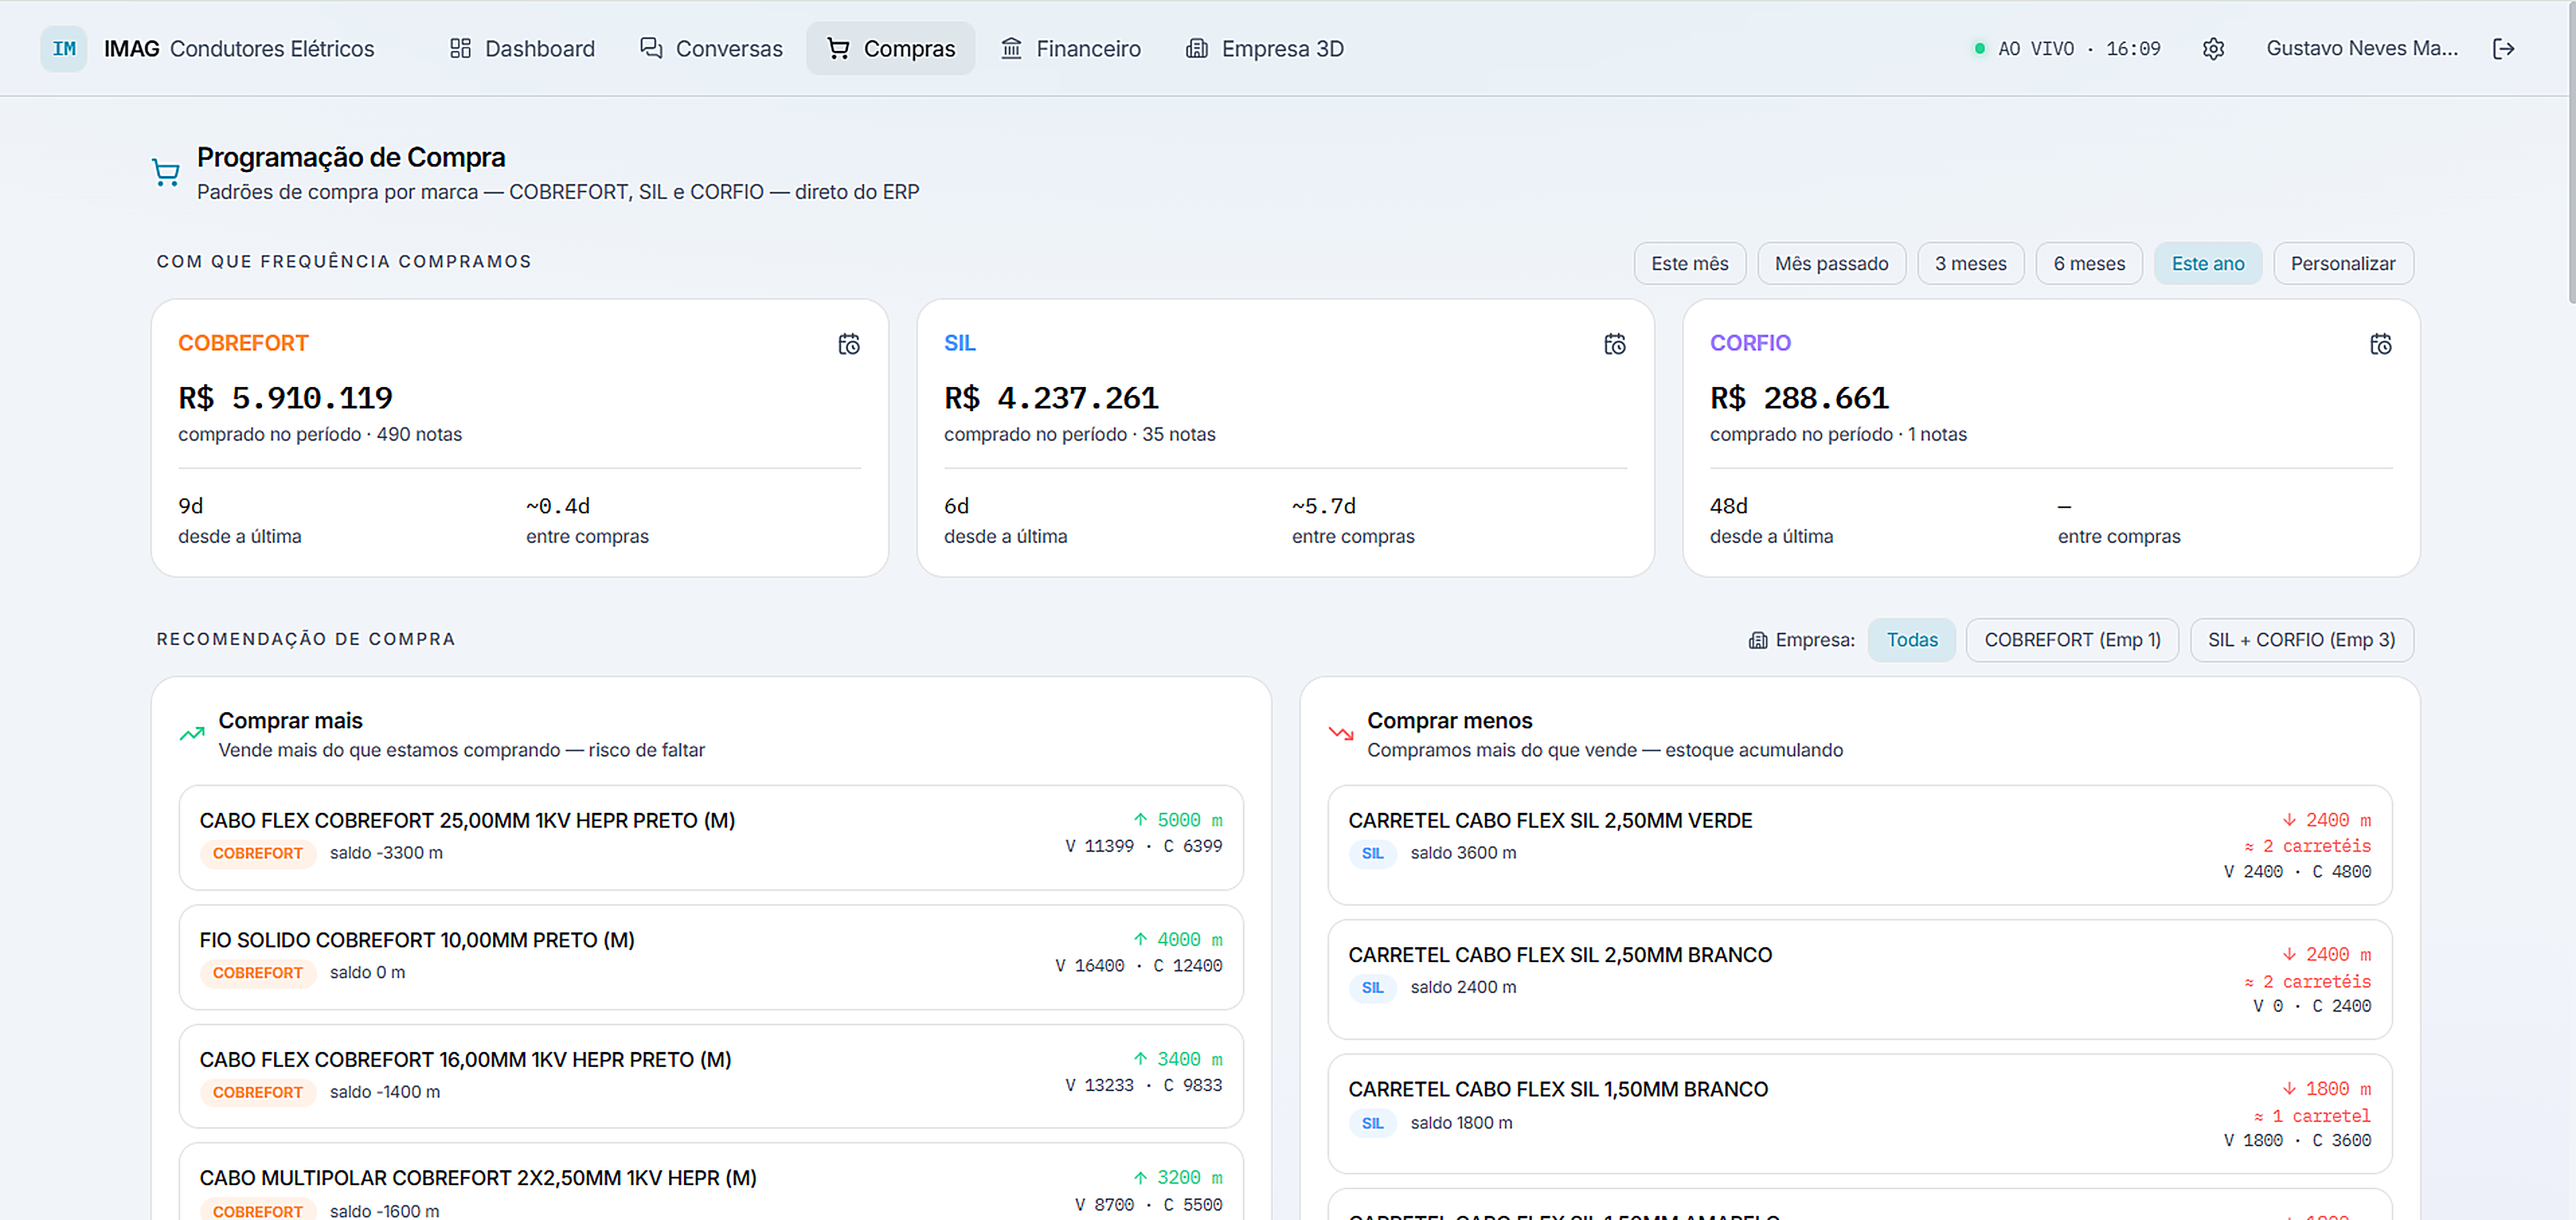Screen dimensions: 2576x1220
Task: Click the Empresa 3D building icon
Action: point(1196,48)
